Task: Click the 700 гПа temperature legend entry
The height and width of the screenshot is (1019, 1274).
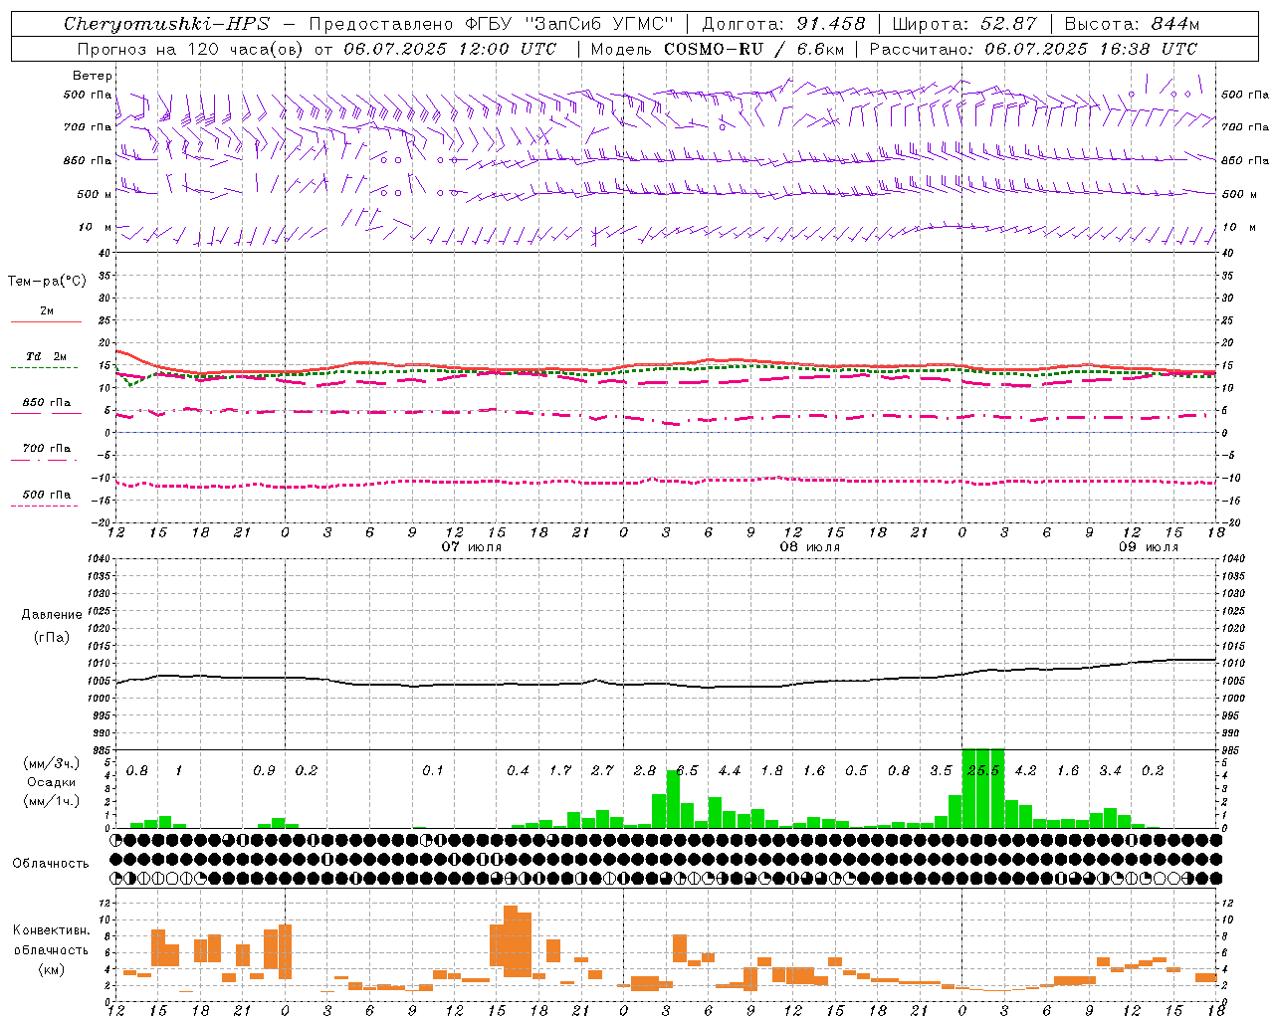Action: pyautogui.click(x=47, y=449)
